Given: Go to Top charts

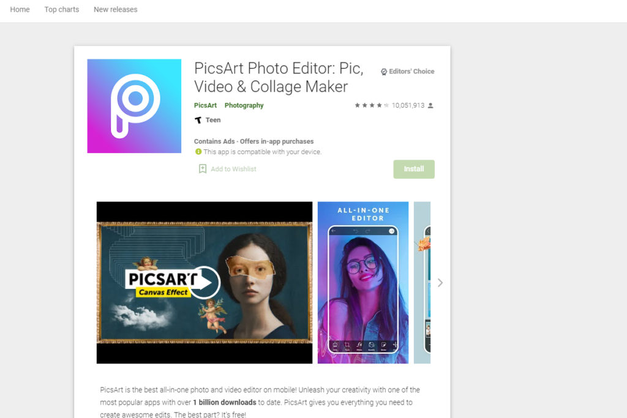Looking at the screenshot, I should 62,10.
